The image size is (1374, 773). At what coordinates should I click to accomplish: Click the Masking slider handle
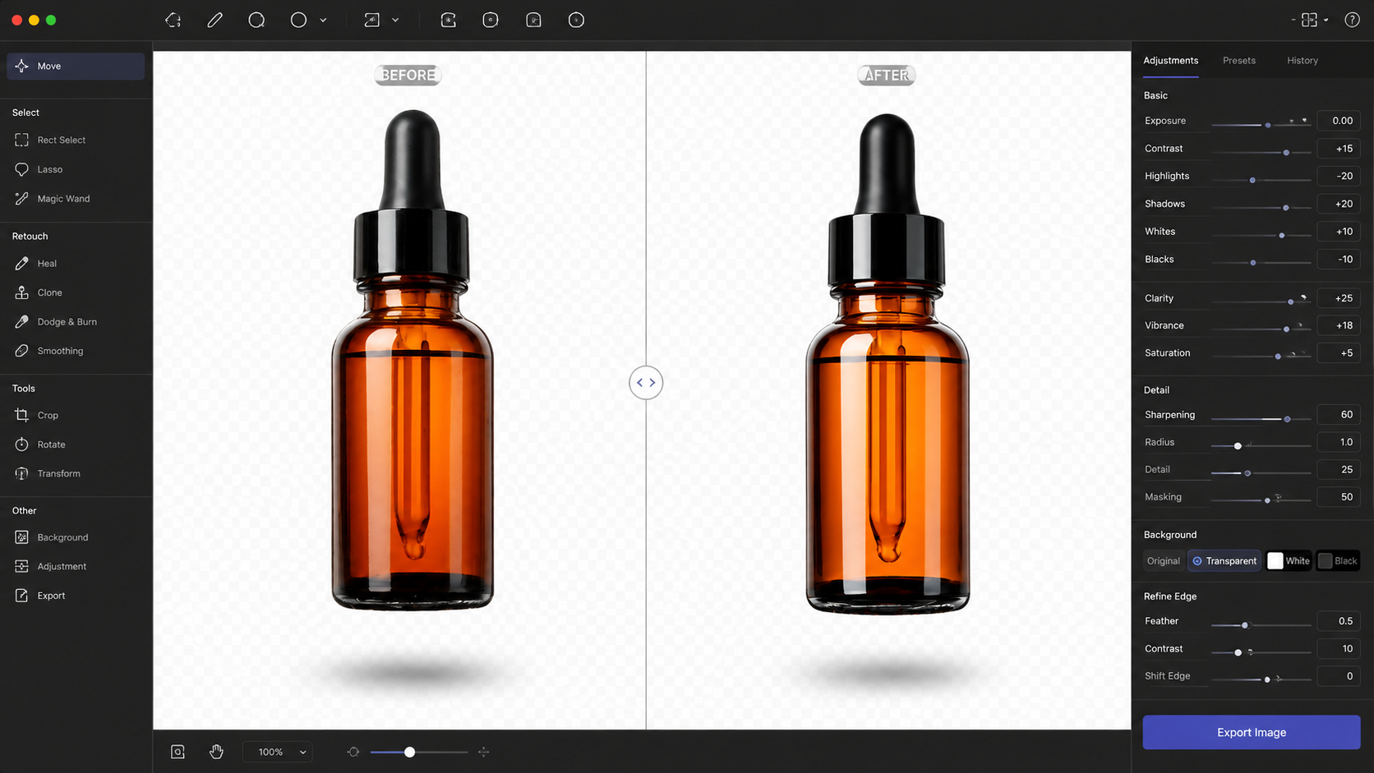[x=1267, y=500]
